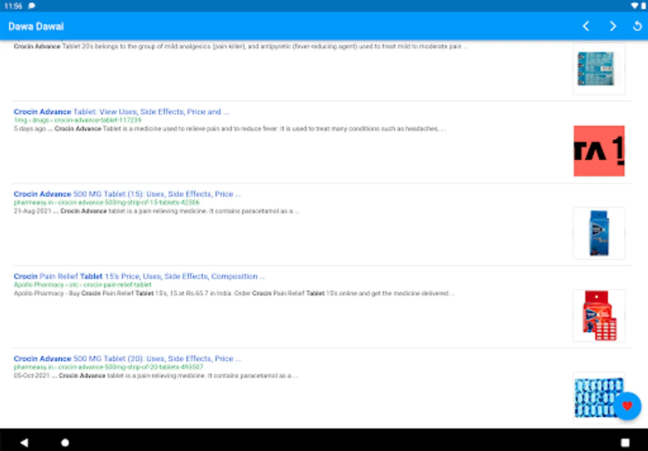648x451 pixels.
Task: Select snippet 'Crocin Advance Tablet 20's belongs to the group'
Action: (241, 46)
